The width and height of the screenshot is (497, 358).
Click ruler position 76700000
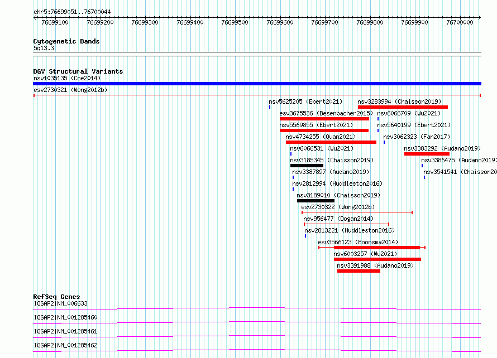tap(460, 22)
